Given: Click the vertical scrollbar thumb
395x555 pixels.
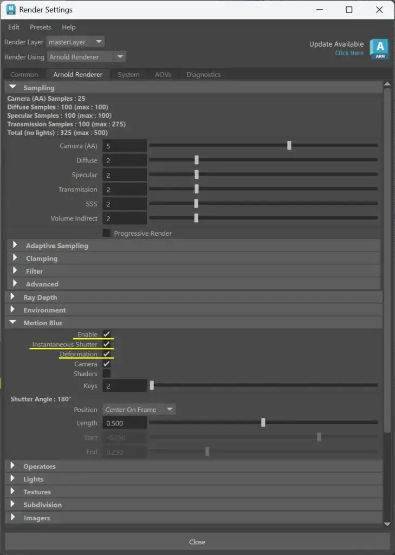Looking at the screenshot, I should tap(387, 260).
